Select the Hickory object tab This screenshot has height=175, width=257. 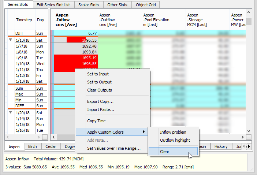221,146
